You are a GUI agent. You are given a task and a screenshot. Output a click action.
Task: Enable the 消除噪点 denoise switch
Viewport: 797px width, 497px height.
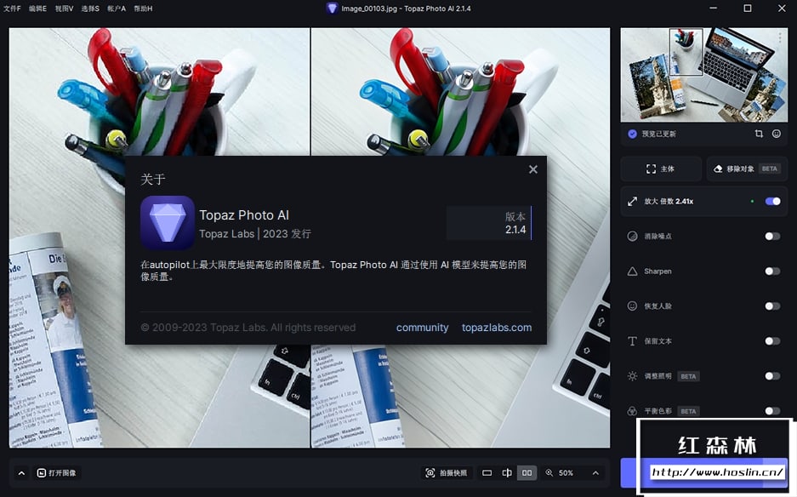point(772,236)
